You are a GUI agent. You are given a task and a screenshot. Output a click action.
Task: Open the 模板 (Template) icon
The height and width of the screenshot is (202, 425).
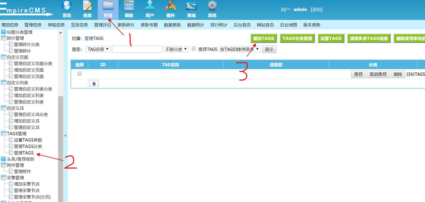tap(129, 7)
